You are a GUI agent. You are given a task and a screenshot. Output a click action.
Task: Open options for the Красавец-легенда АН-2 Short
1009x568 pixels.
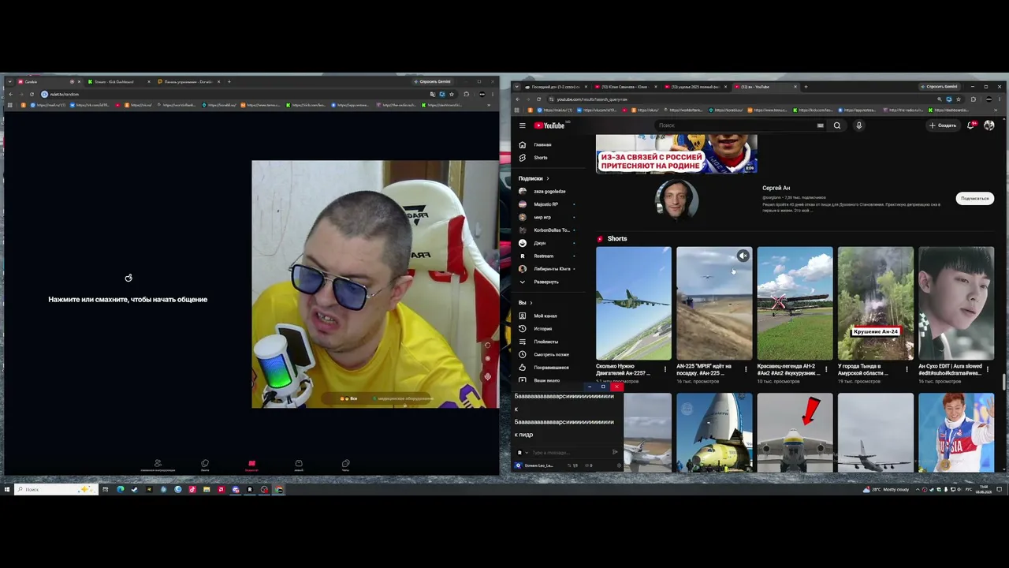[826, 369]
